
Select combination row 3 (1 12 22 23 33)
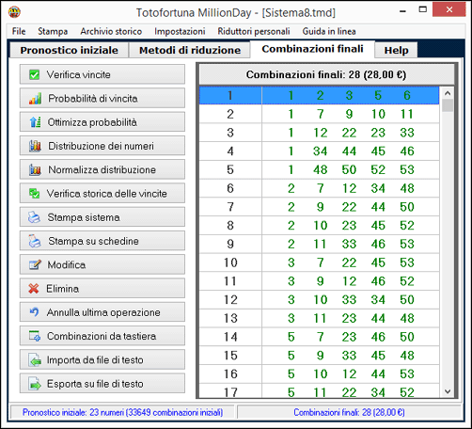319,133
